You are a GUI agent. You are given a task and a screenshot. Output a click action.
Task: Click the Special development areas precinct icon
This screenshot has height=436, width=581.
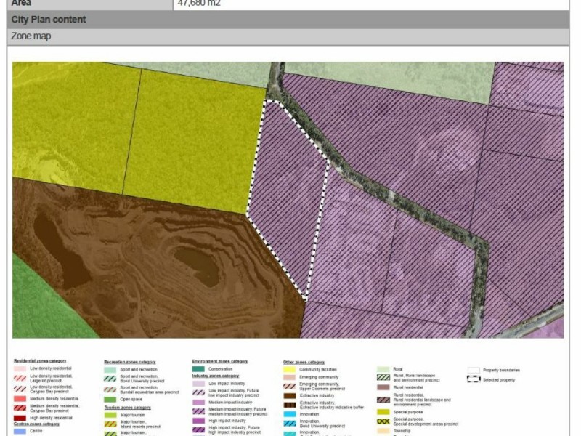tap(383, 421)
